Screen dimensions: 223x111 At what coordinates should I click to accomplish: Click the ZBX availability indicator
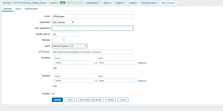tap(62, 3)
